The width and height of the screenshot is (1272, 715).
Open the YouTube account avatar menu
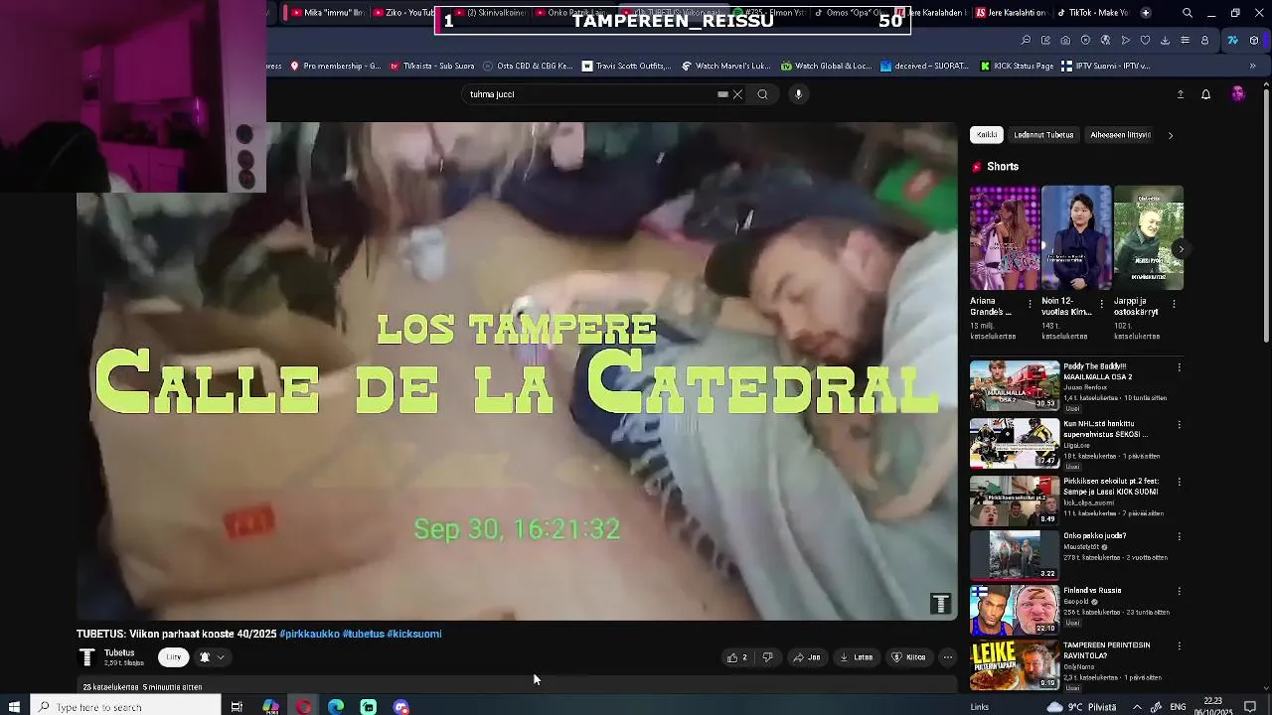1238,94
